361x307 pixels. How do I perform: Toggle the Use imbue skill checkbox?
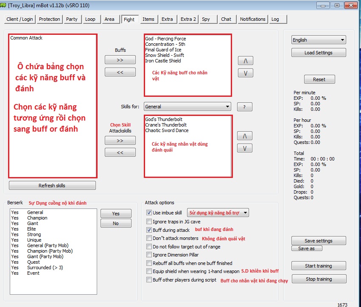[x=149, y=213]
